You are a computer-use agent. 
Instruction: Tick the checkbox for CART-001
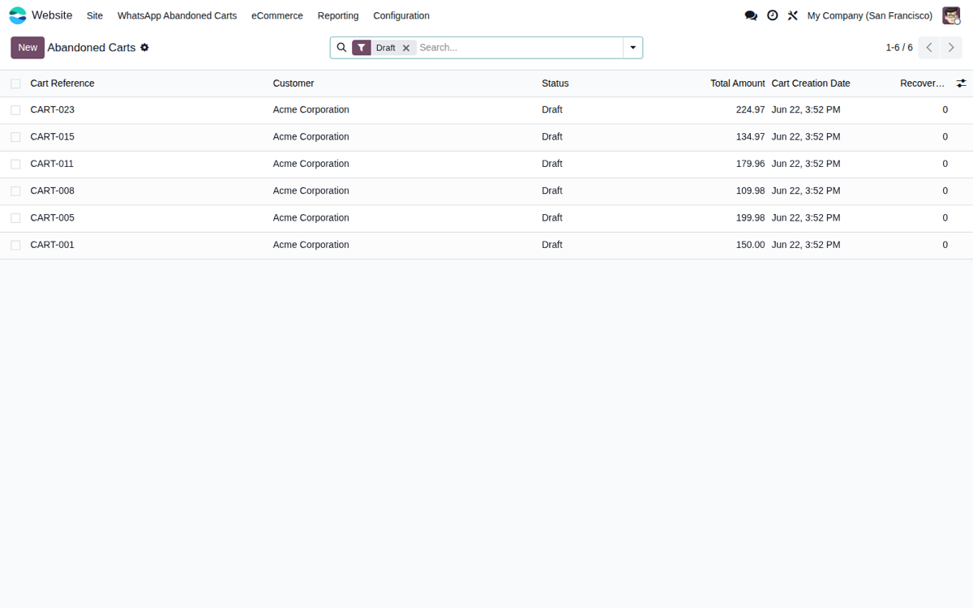coord(15,245)
